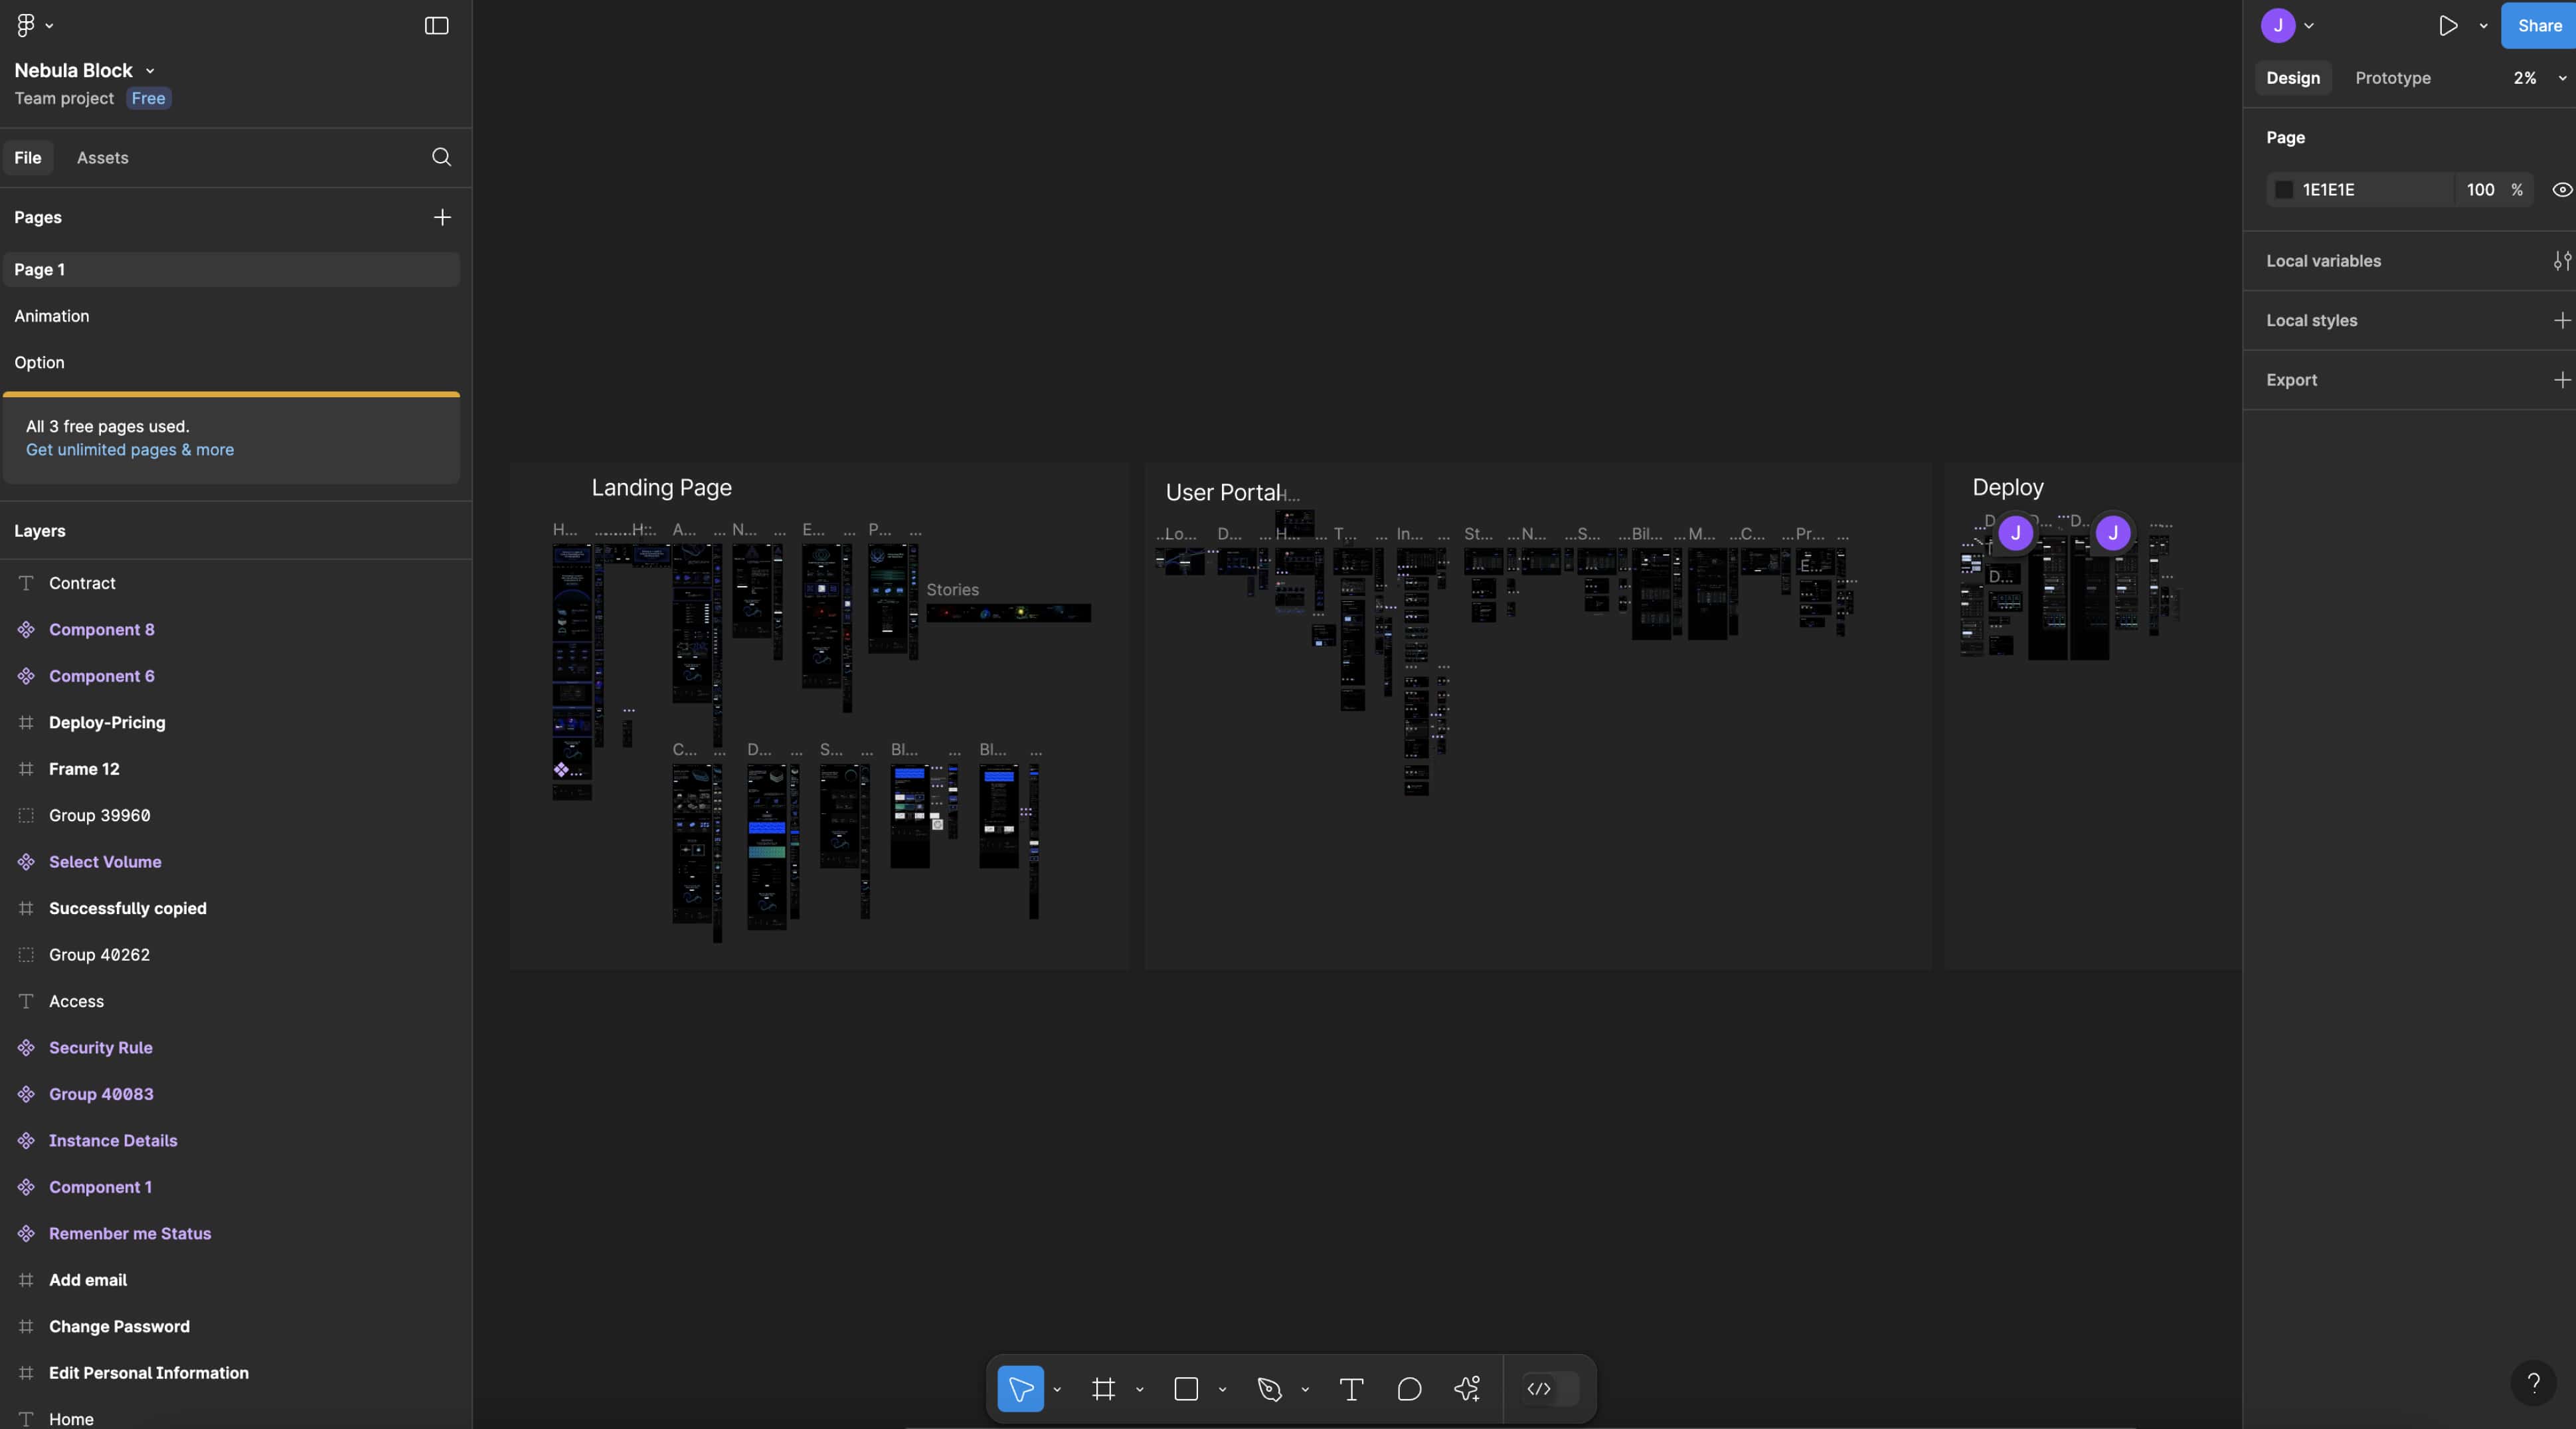Click the group icon beside Group 39960
Screen dimensions: 2576x1429
tap(26, 816)
